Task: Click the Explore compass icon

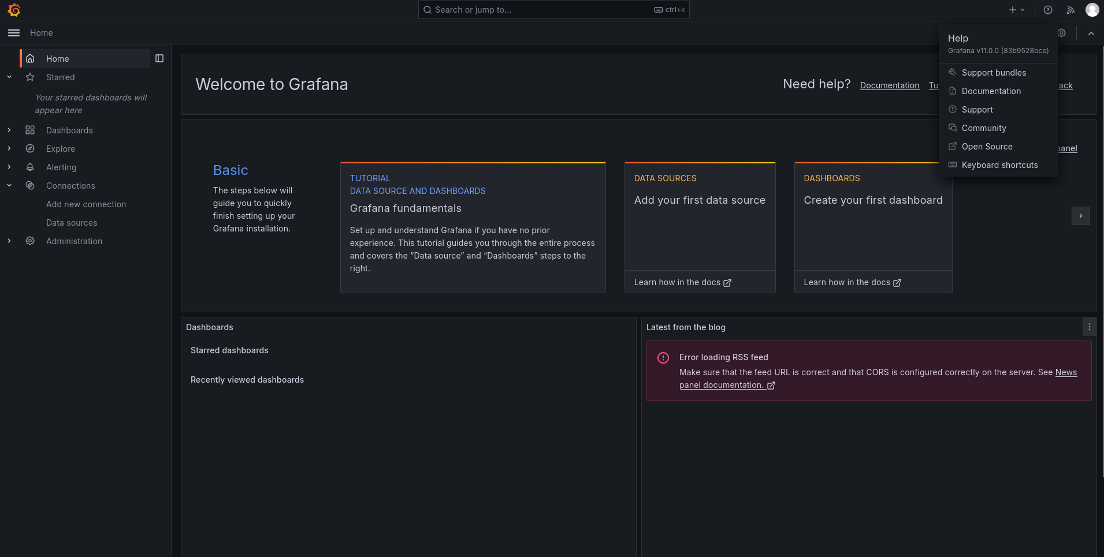Action: pyautogui.click(x=30, y=148)
